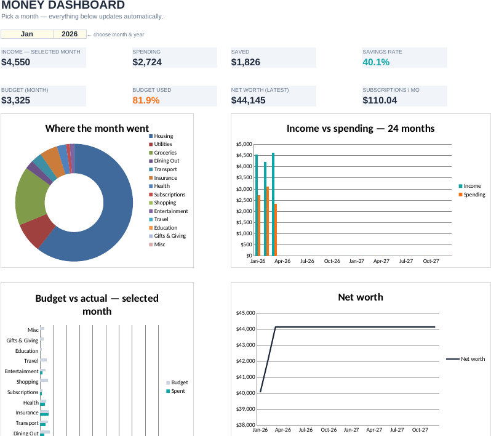Click the 'Budget vs actual — selected month' title
The width and height of the screenshot is (491, 436).
pyautogui.click(x=97, y=305)
